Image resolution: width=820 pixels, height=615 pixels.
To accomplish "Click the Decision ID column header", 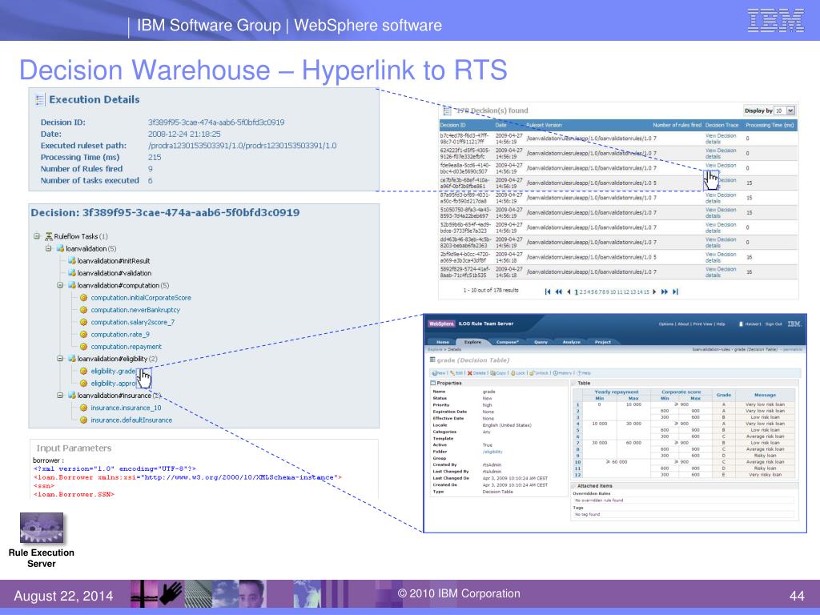I will pos(453,125).
